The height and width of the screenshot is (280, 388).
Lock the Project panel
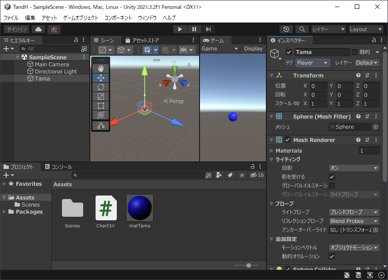252,166
